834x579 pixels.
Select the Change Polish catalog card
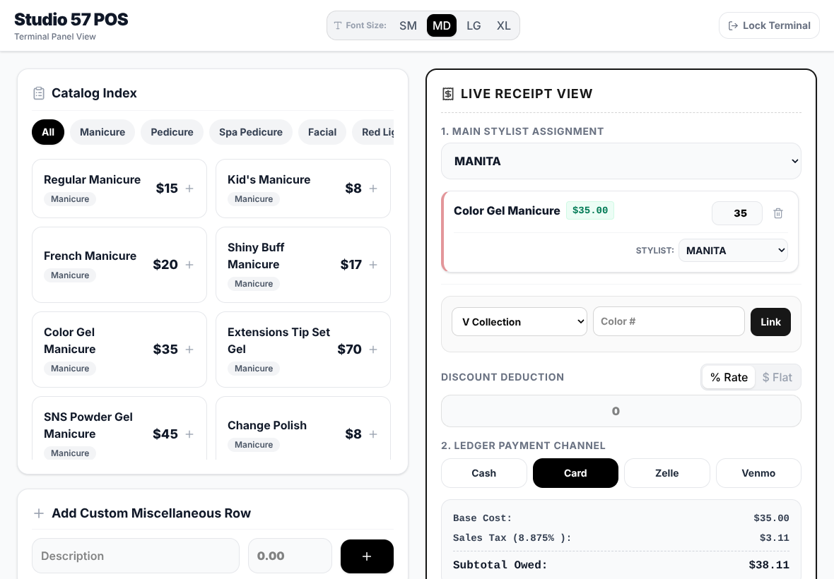[x=303, y=428]
